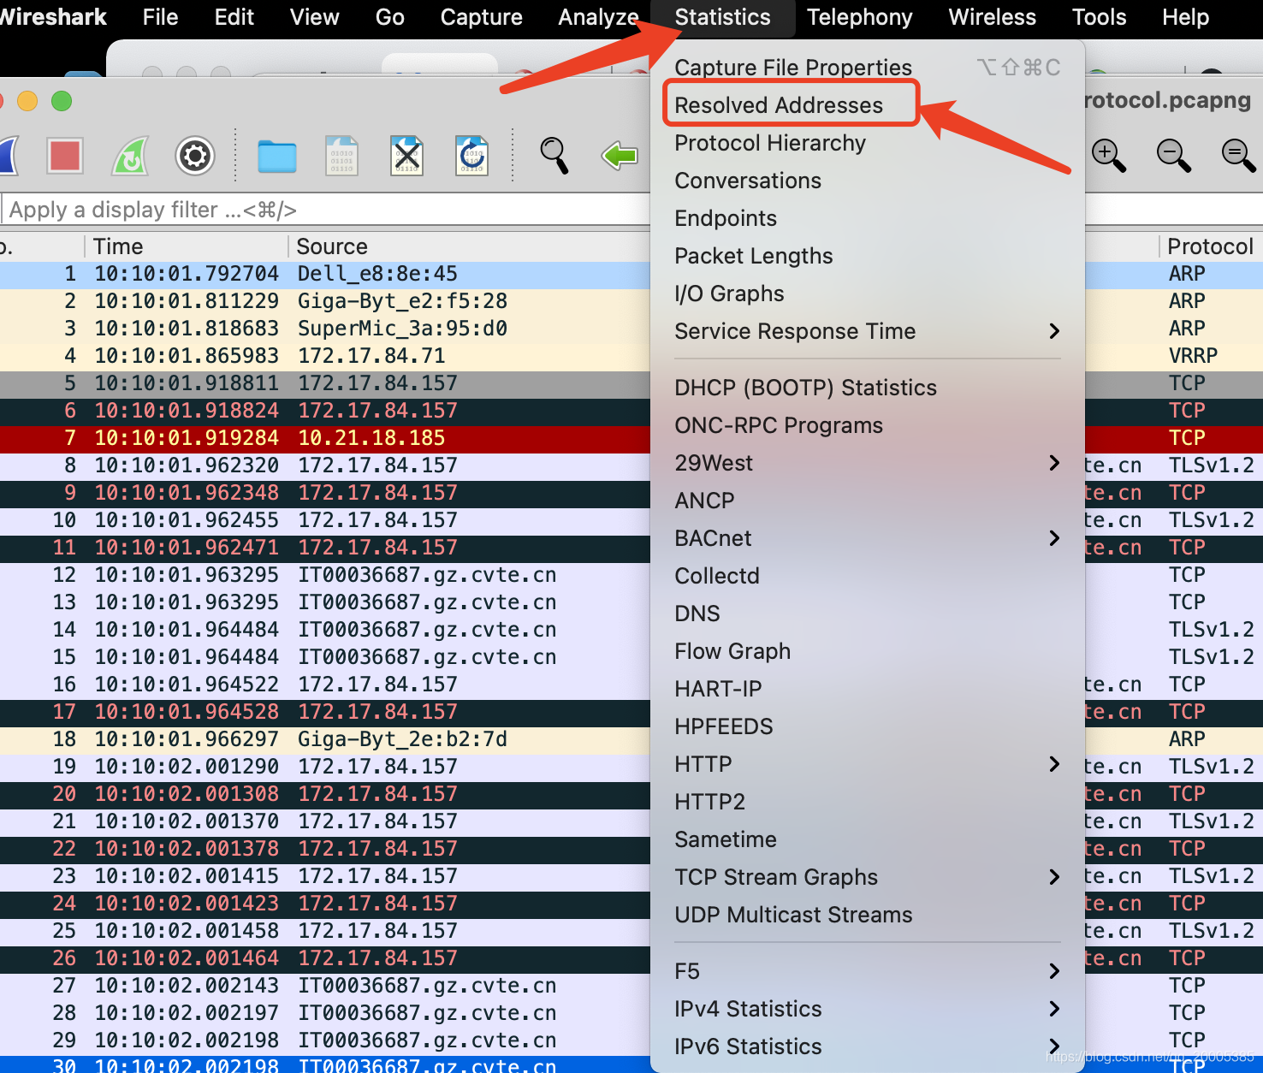Open the Capture menu
1263x1073 pixels.
coord(482,17)
